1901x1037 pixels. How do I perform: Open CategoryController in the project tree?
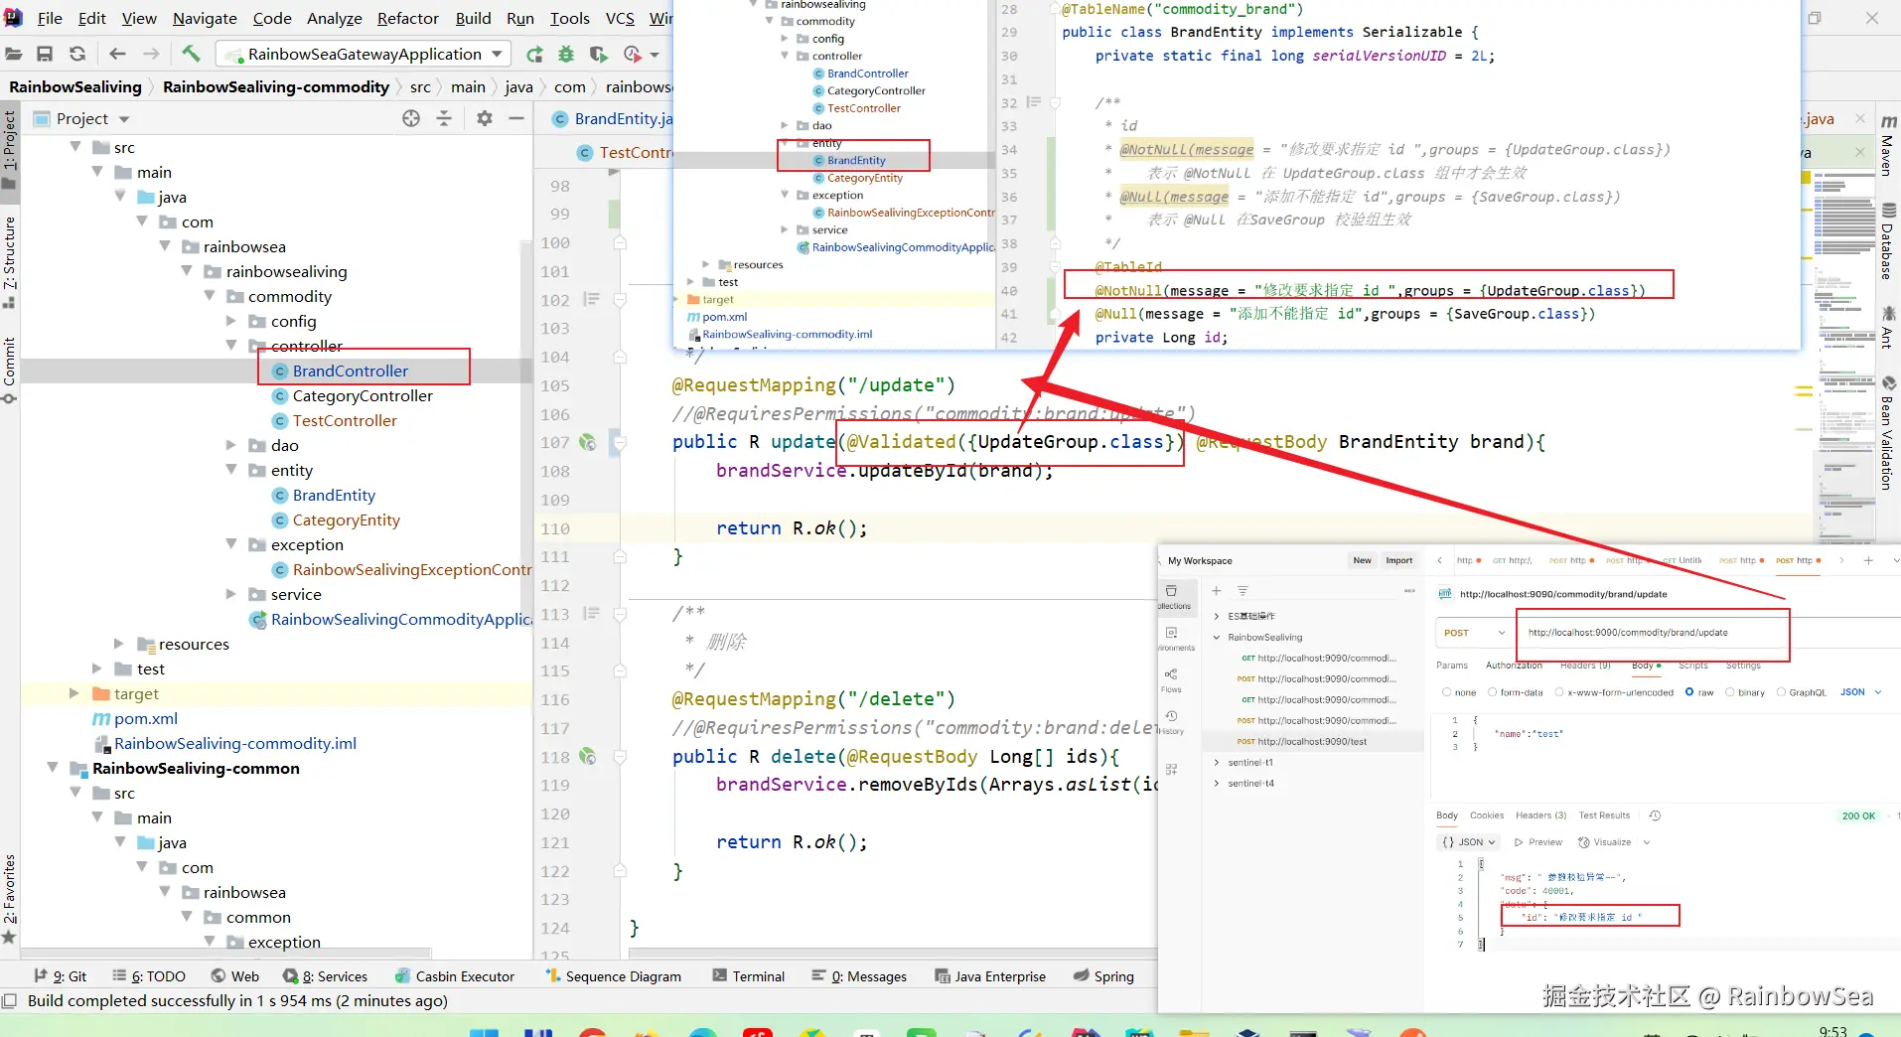click(363, 395)
